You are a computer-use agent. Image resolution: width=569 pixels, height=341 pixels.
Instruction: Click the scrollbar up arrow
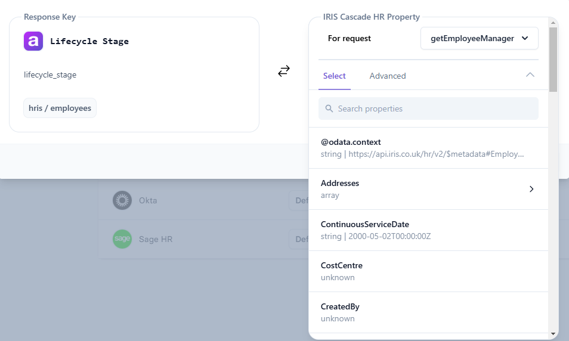pyautogui.click(x=553, y=23)
